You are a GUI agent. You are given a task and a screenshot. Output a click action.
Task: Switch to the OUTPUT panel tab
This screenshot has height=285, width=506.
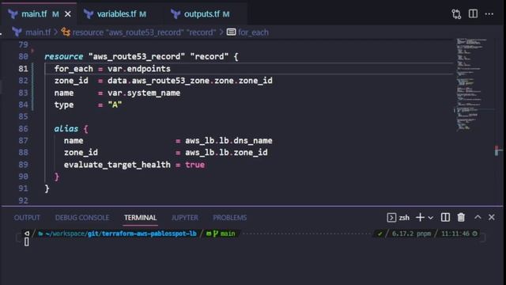[x=27, y=218]
